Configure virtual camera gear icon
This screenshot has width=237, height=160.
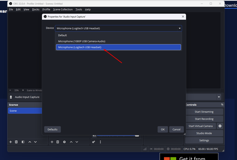[220, 126]
